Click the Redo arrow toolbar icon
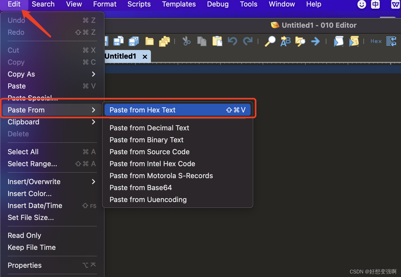Image resolution: width=401 pixels, height=277 pixels. click(248, 41)
